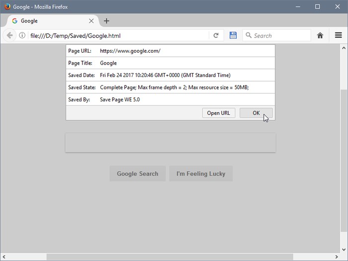This screenshot has width=348, height=261.
Task: Click the Google search input box
Action: pyautogui.click(x=170, y=143)
